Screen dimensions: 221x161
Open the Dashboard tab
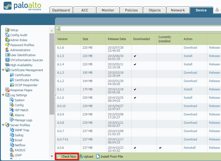[x=61, y=10]
